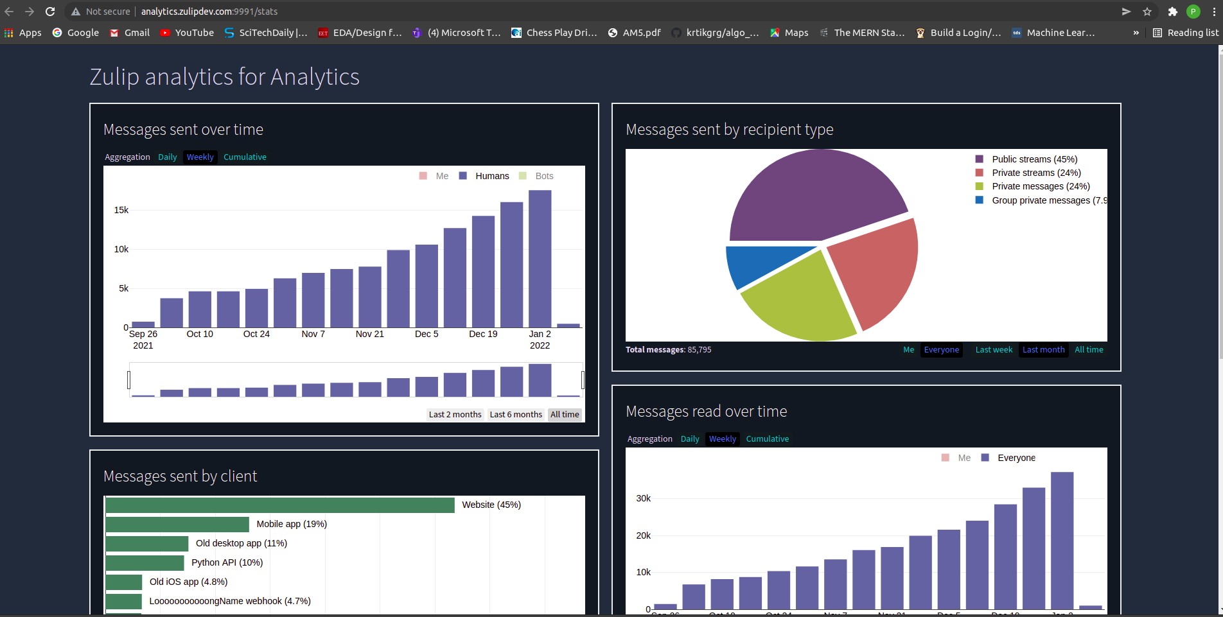Filter recipient type pie chart to Last week
The width and height of the screenshot is (1223, 617).
tap(993, 349)
